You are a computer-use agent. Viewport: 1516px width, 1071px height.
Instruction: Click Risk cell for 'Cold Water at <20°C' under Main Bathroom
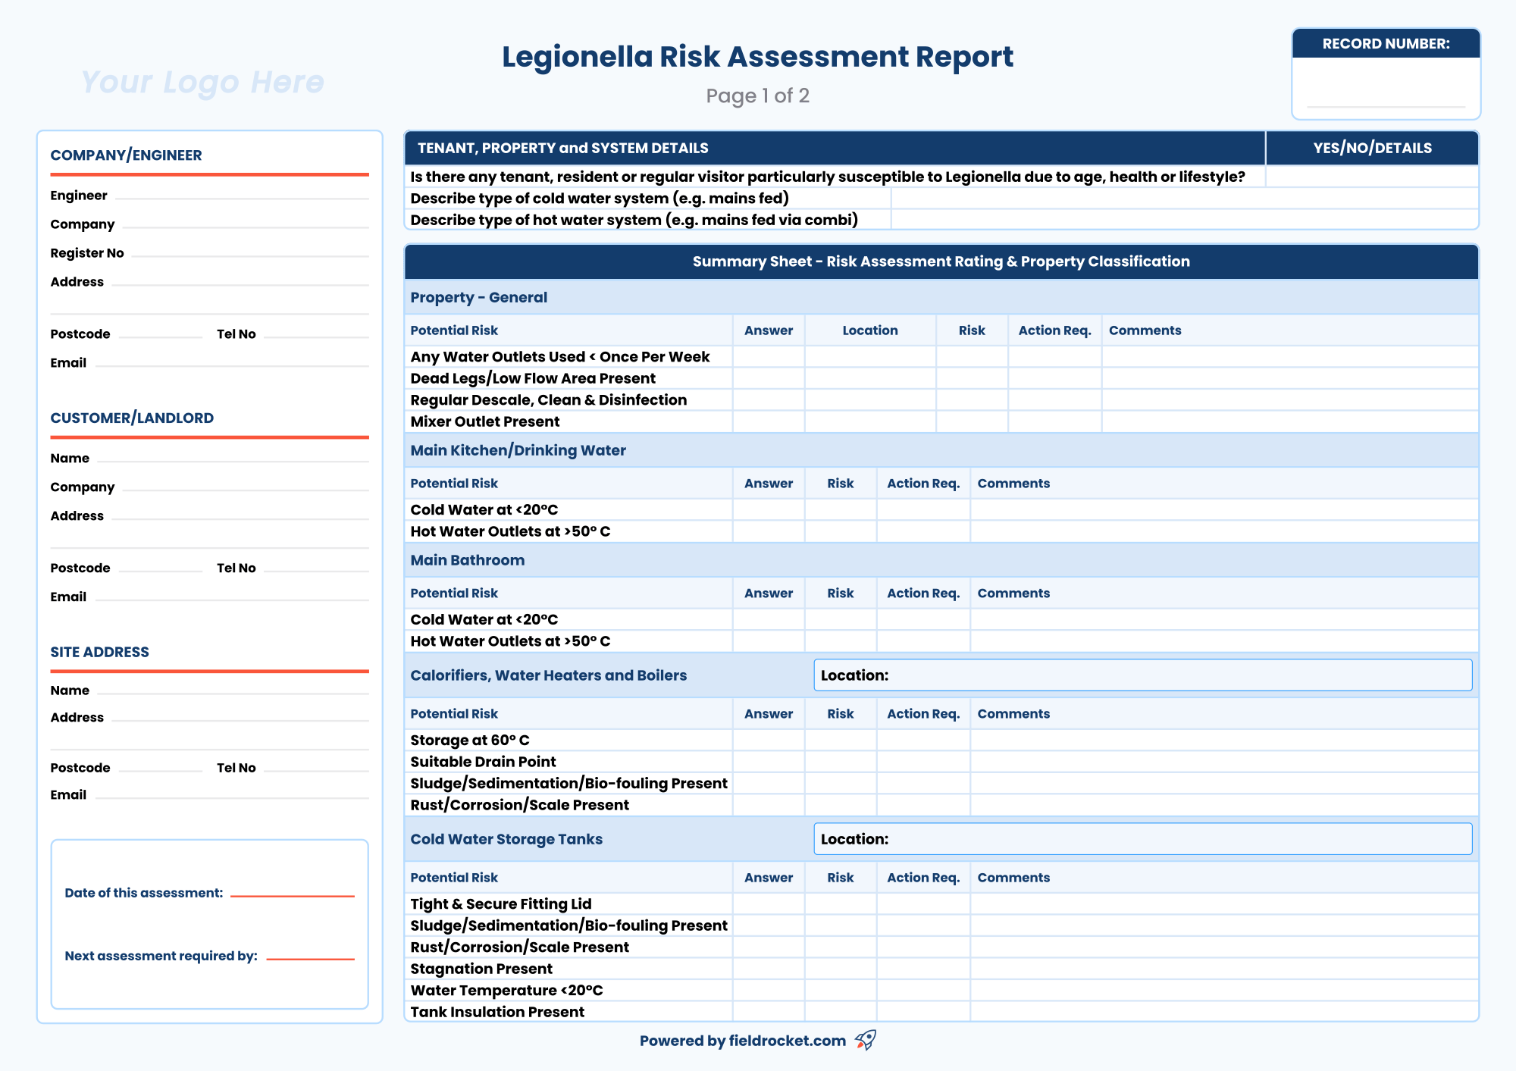[840, 619]
